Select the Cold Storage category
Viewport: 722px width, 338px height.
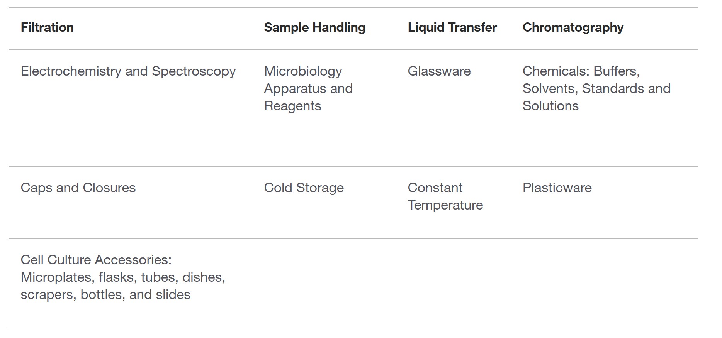[304, 188]
